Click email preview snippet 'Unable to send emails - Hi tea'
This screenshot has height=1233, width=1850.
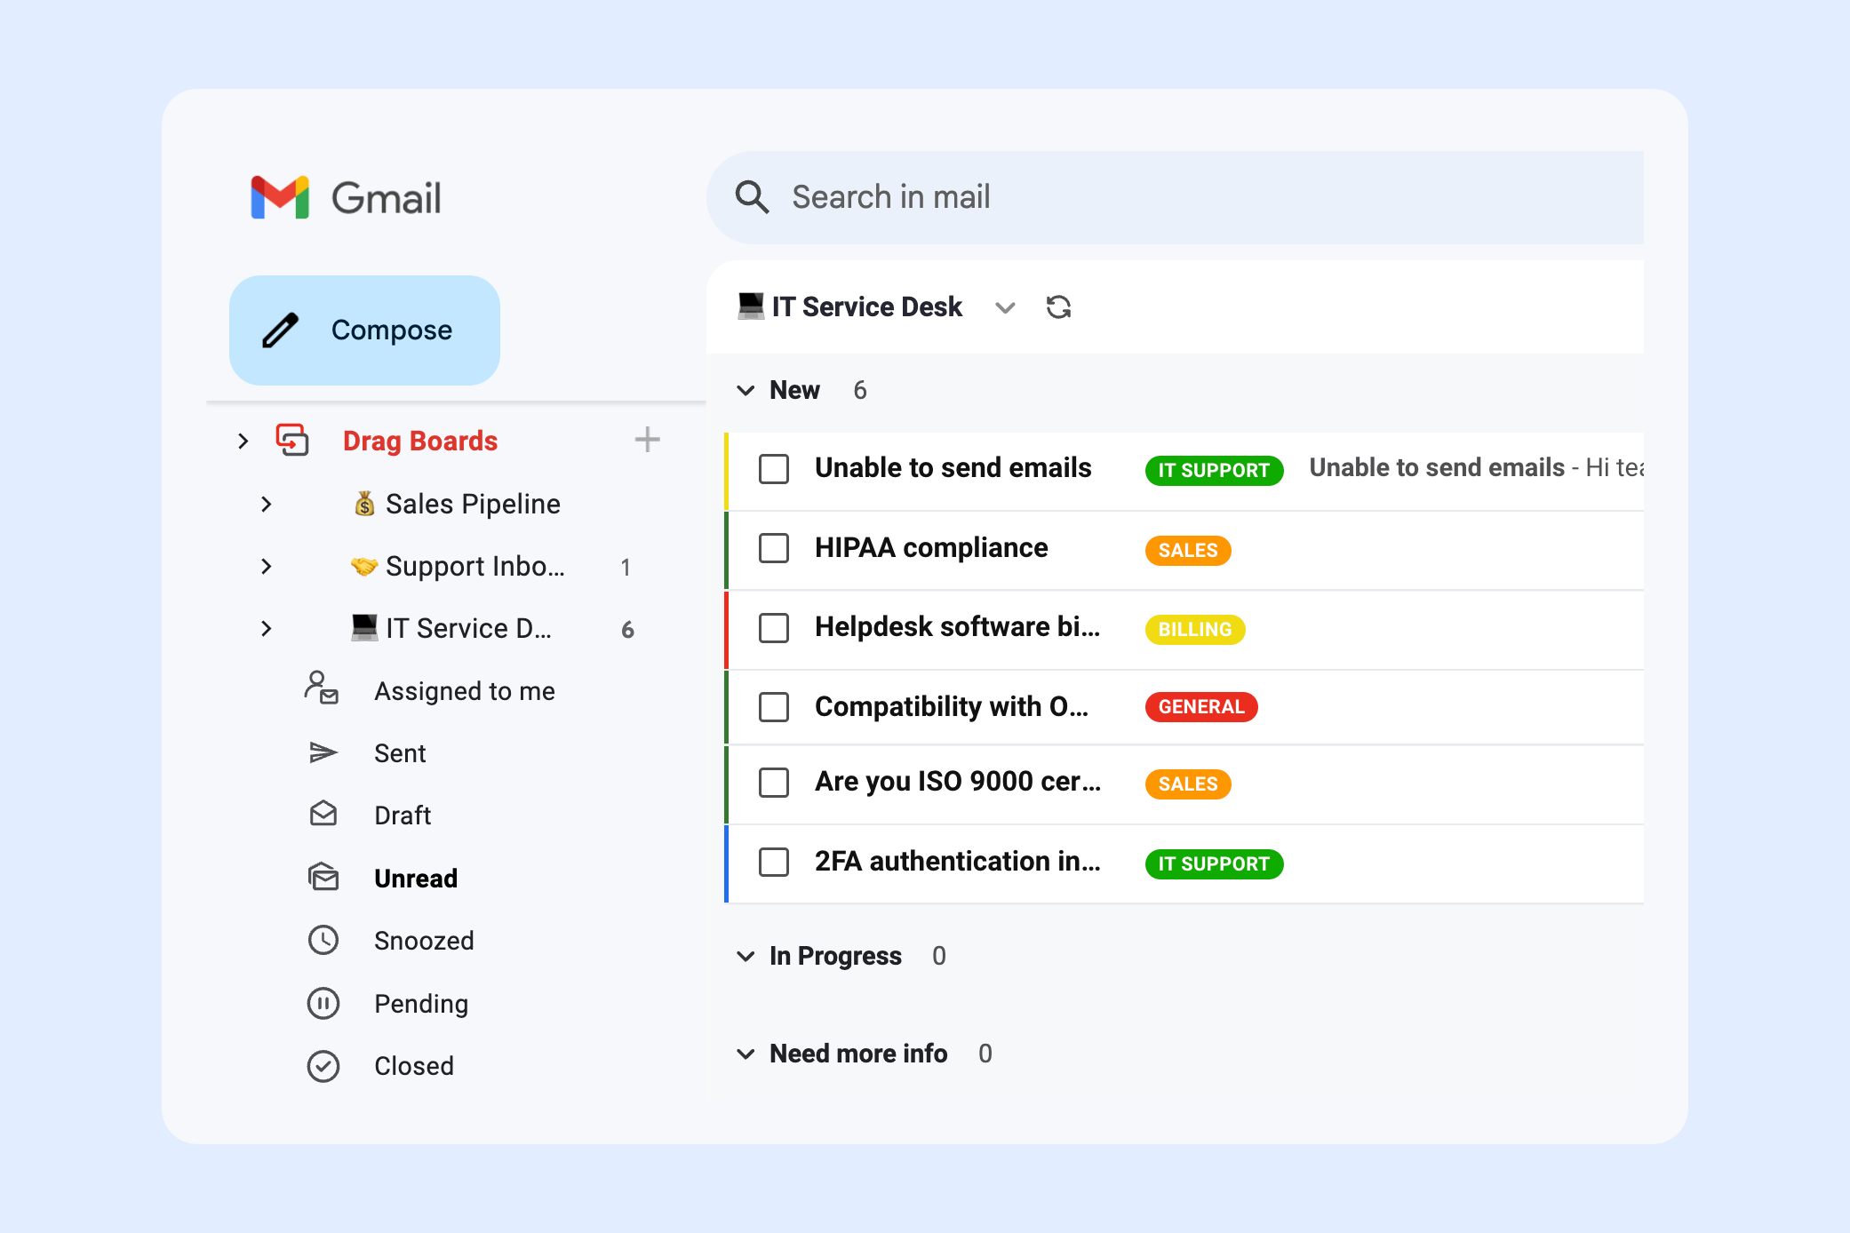1476,468
